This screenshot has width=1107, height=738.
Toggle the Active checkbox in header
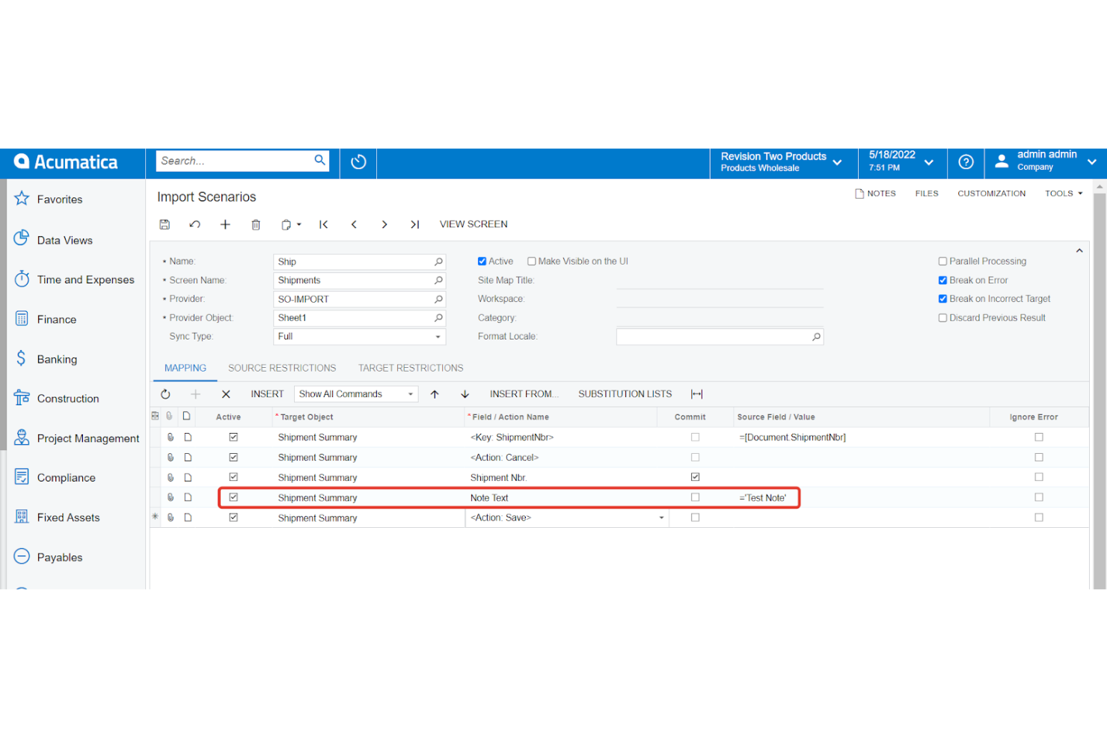coord(482,262)
